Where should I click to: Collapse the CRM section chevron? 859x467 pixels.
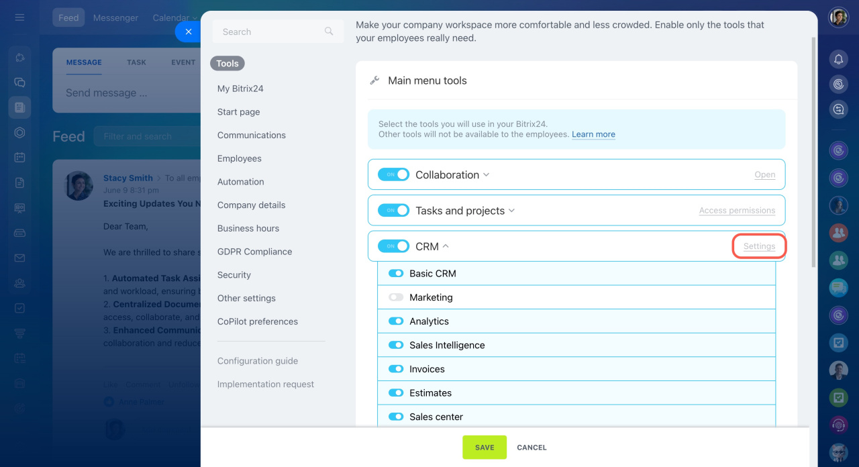446,246
